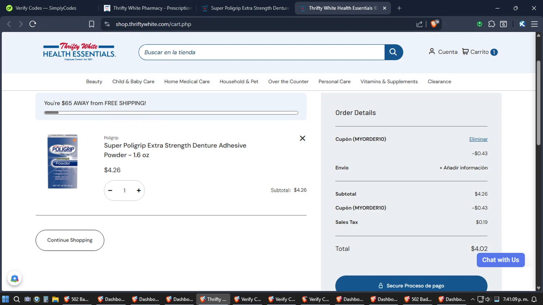Open the Child & Baby Care menu

click(133, 81)
